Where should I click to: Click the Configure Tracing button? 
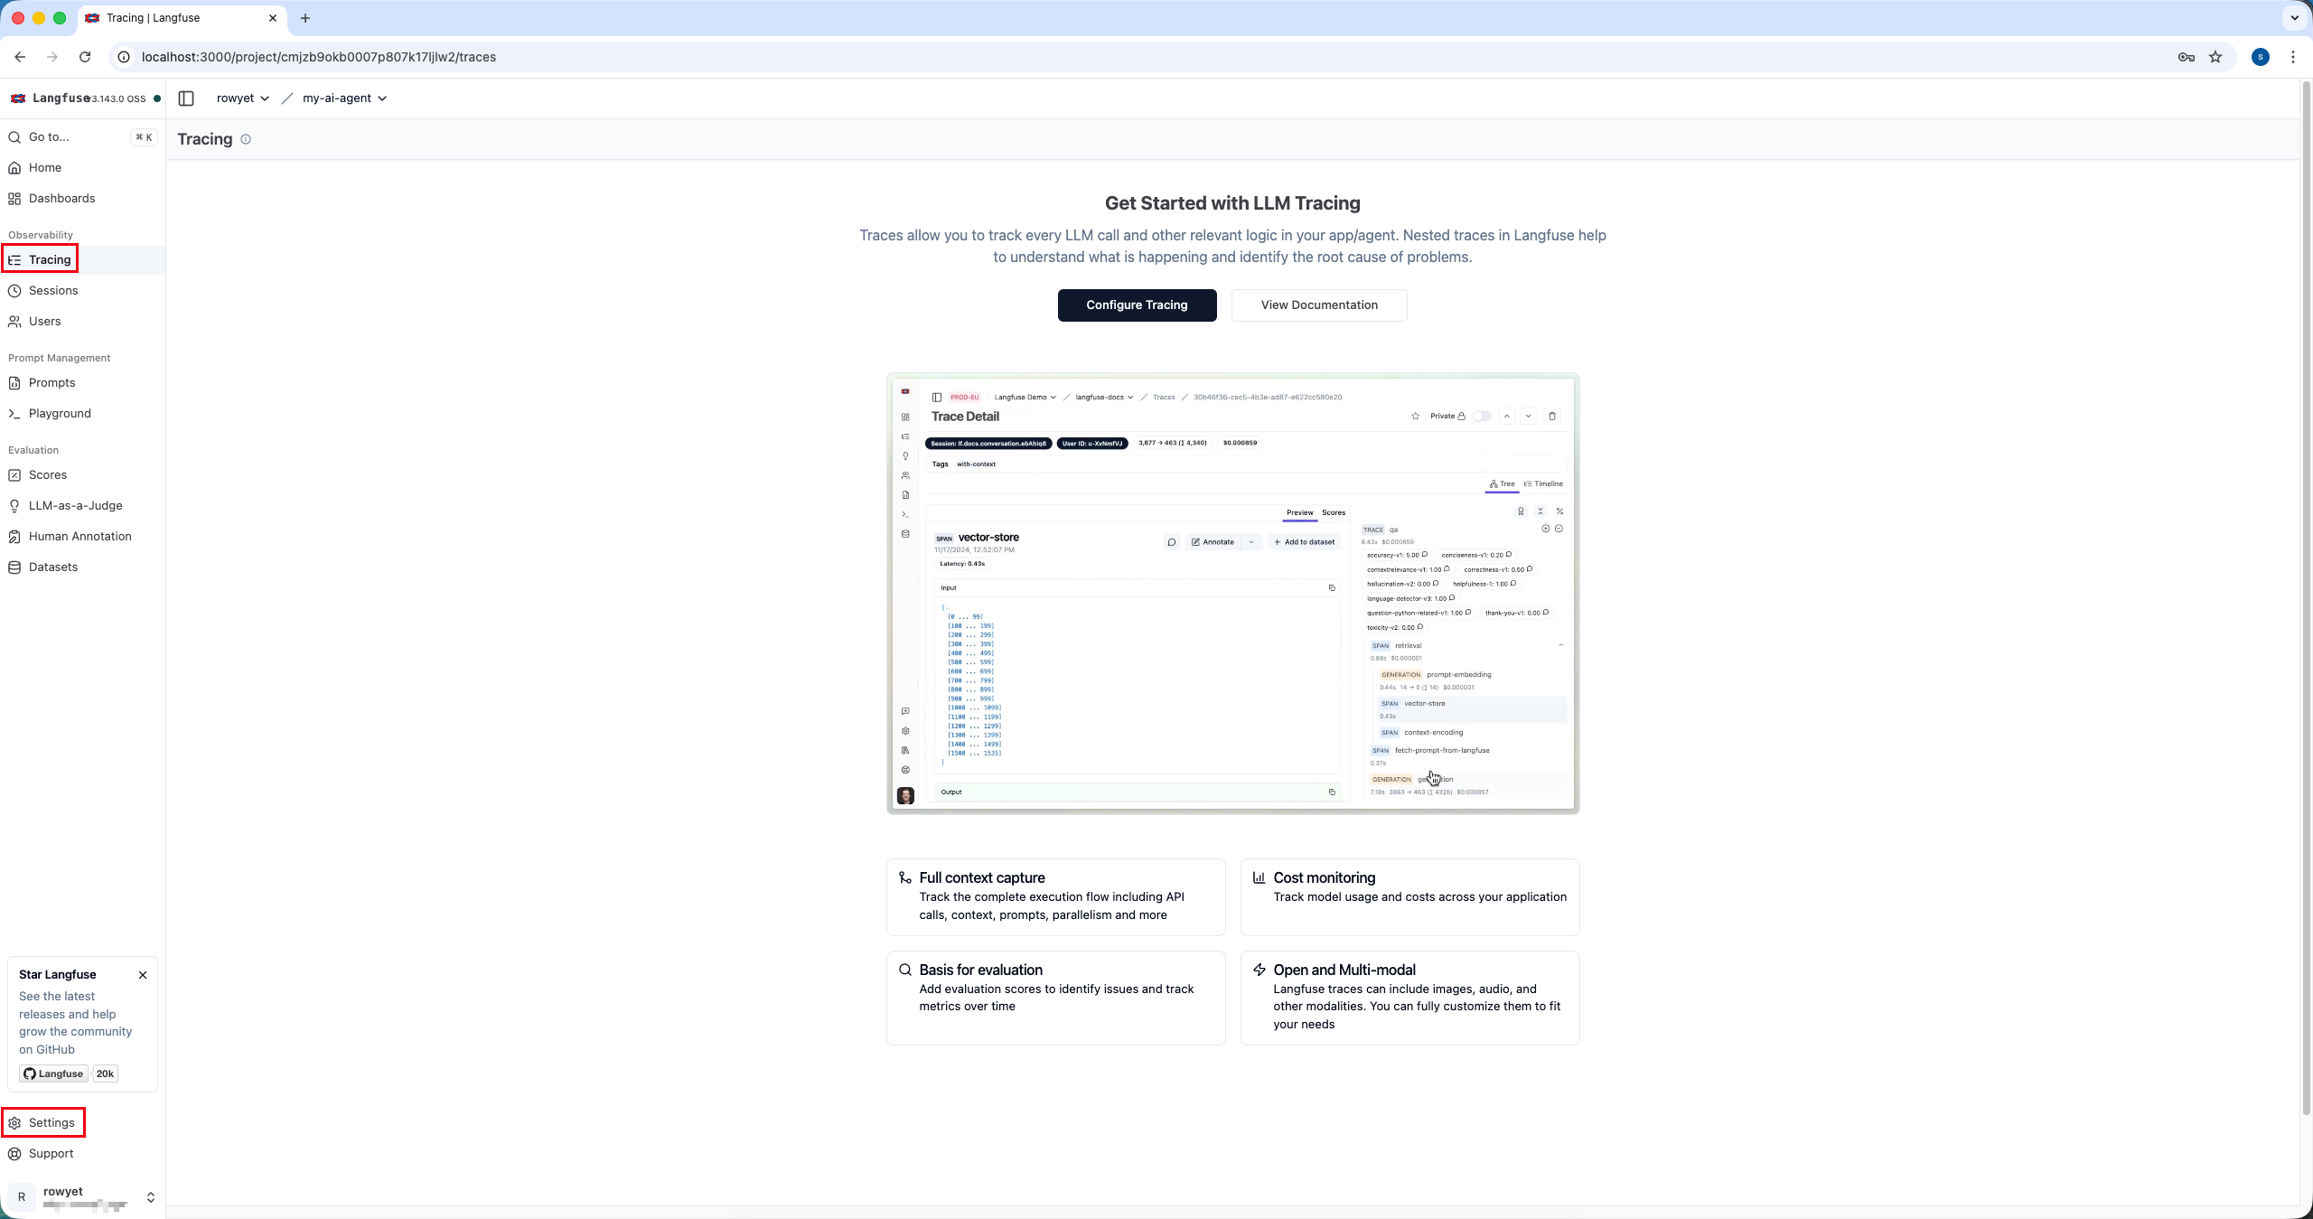coord(1137,305)
